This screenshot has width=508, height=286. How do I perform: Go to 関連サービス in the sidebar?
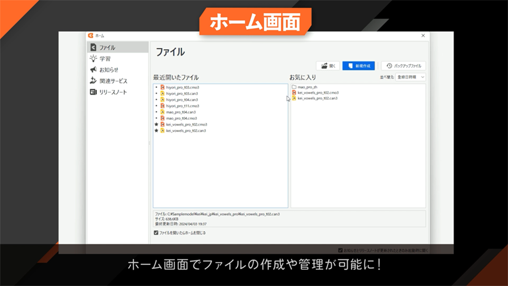(x=118, y=81)
